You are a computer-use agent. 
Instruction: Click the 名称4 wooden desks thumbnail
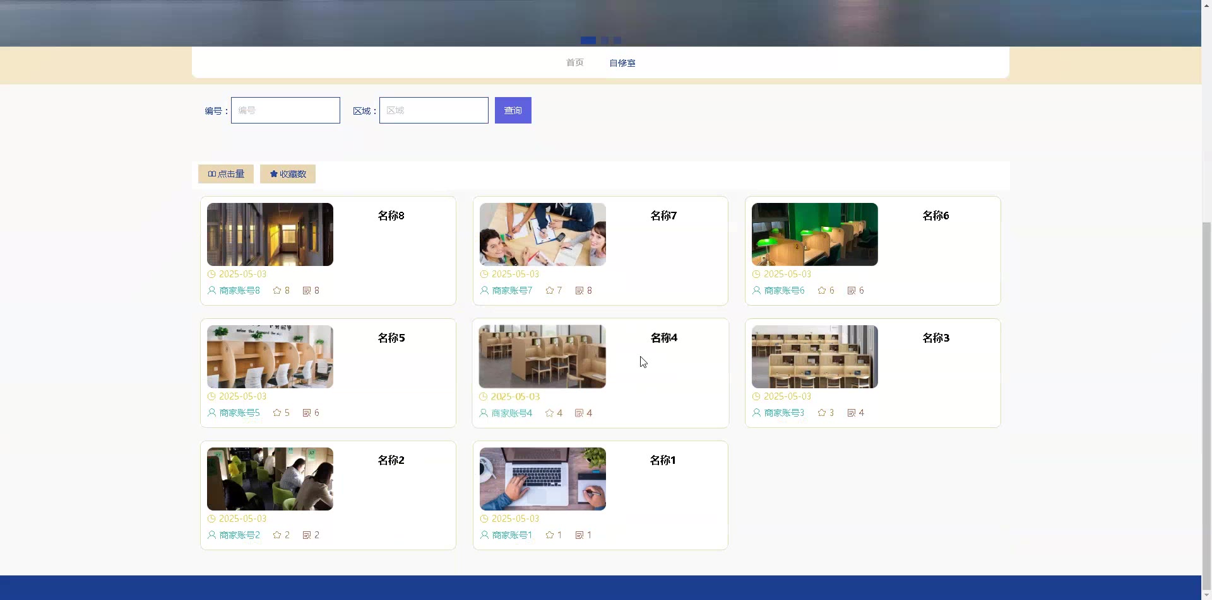542,357
